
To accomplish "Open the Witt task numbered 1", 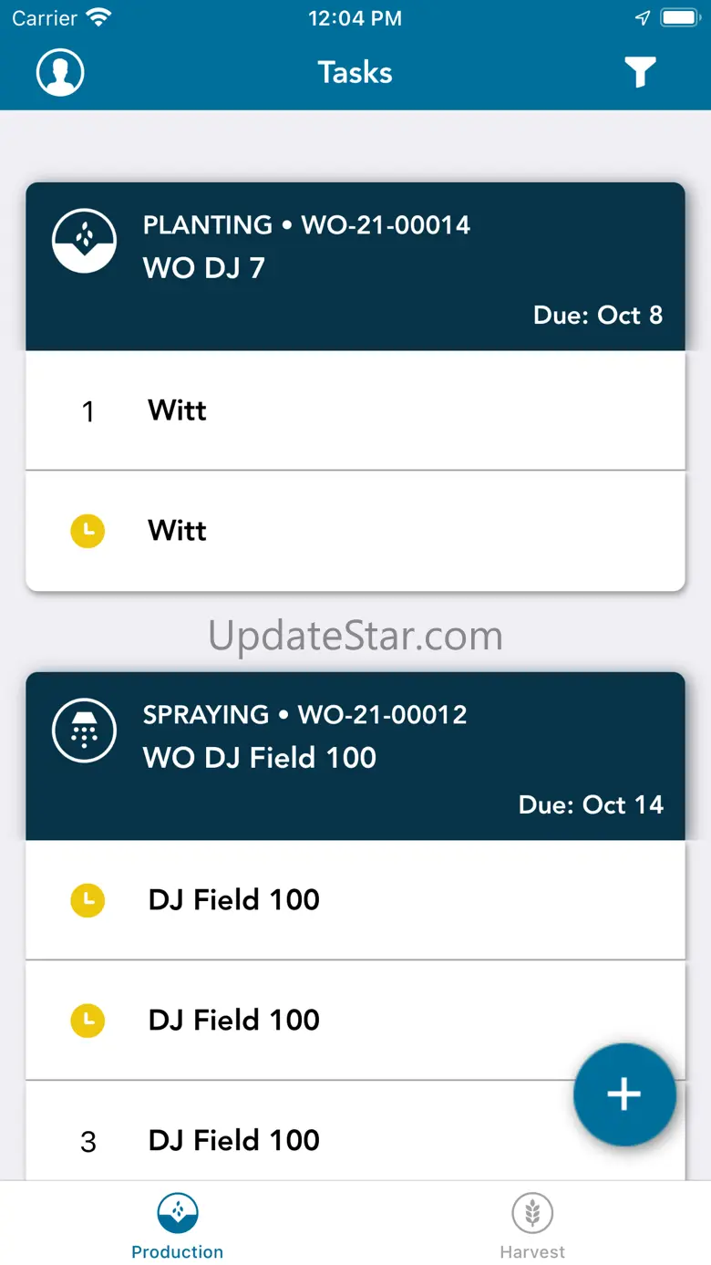I will [355, 411].
